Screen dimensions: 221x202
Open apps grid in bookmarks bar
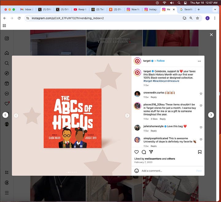click(4, 26)
